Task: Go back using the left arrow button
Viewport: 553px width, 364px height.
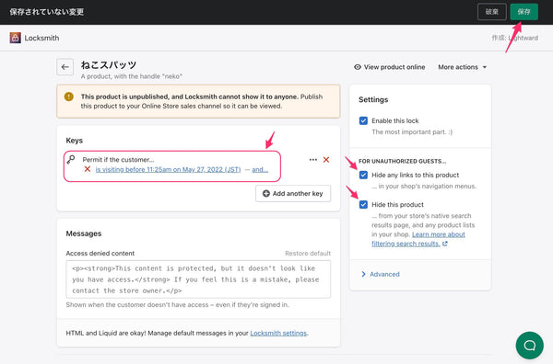Action: coord(65,67)
